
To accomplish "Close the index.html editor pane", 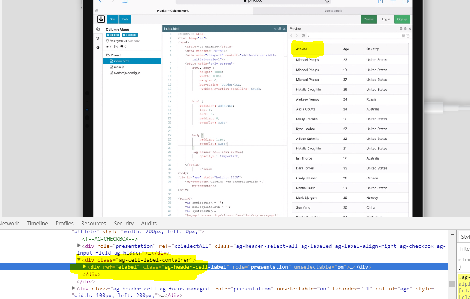I will coord(284,29).
